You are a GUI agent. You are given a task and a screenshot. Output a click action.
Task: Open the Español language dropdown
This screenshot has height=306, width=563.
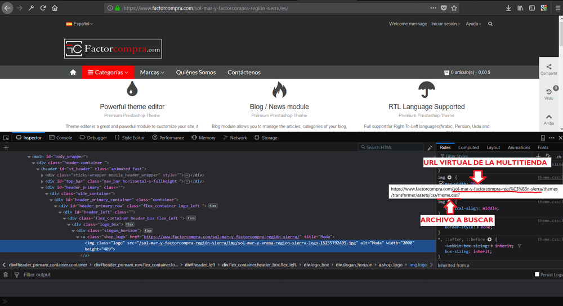(79, 24)
